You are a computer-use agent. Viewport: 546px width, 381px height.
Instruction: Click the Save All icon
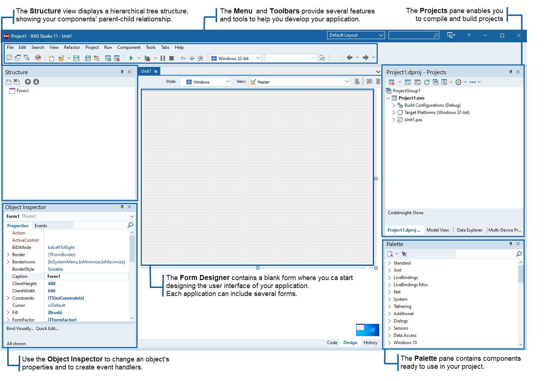click(88, 58)
